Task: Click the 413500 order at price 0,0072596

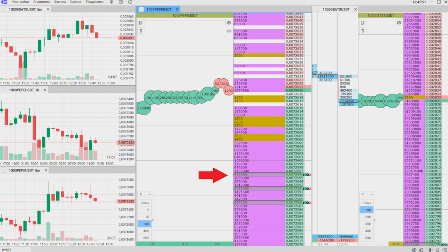Action: (x=240, y=175)
